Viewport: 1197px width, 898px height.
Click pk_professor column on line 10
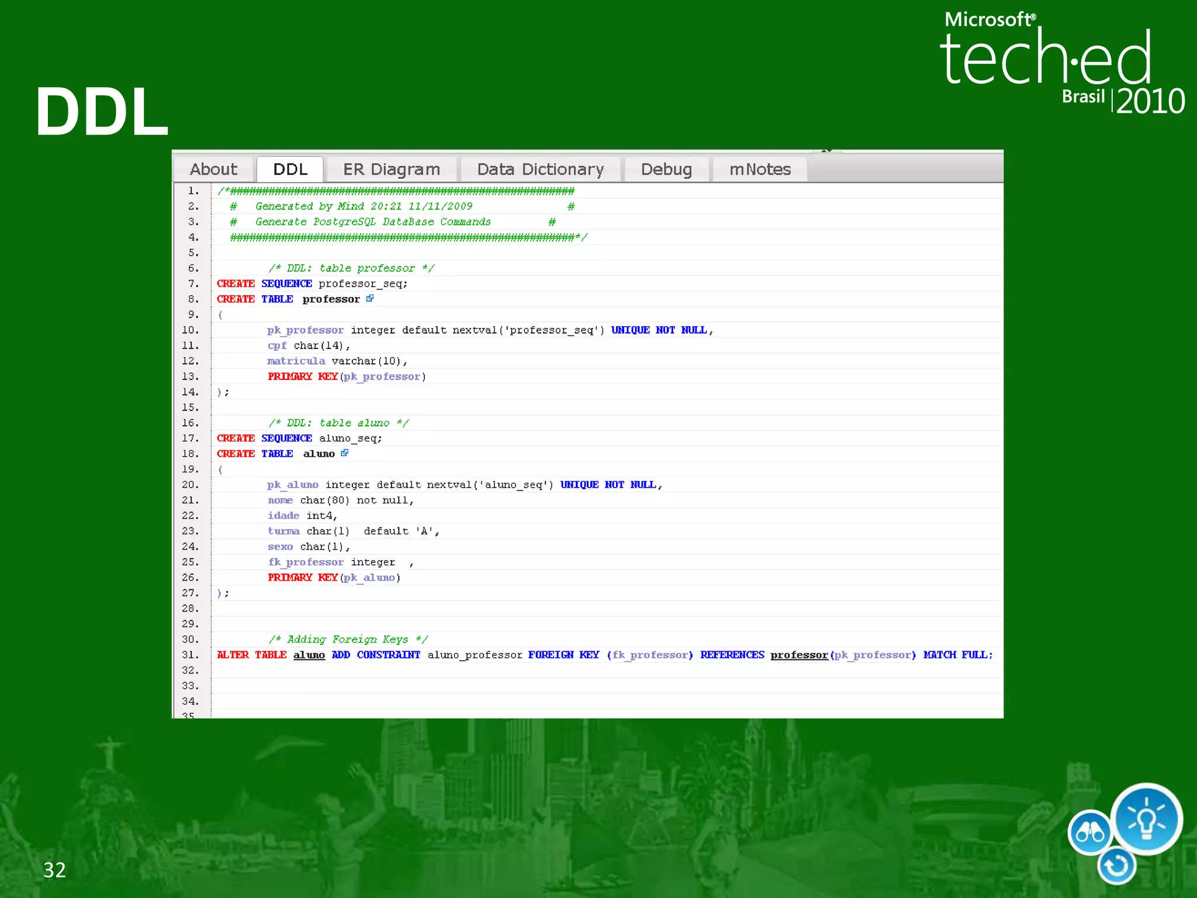305,330
